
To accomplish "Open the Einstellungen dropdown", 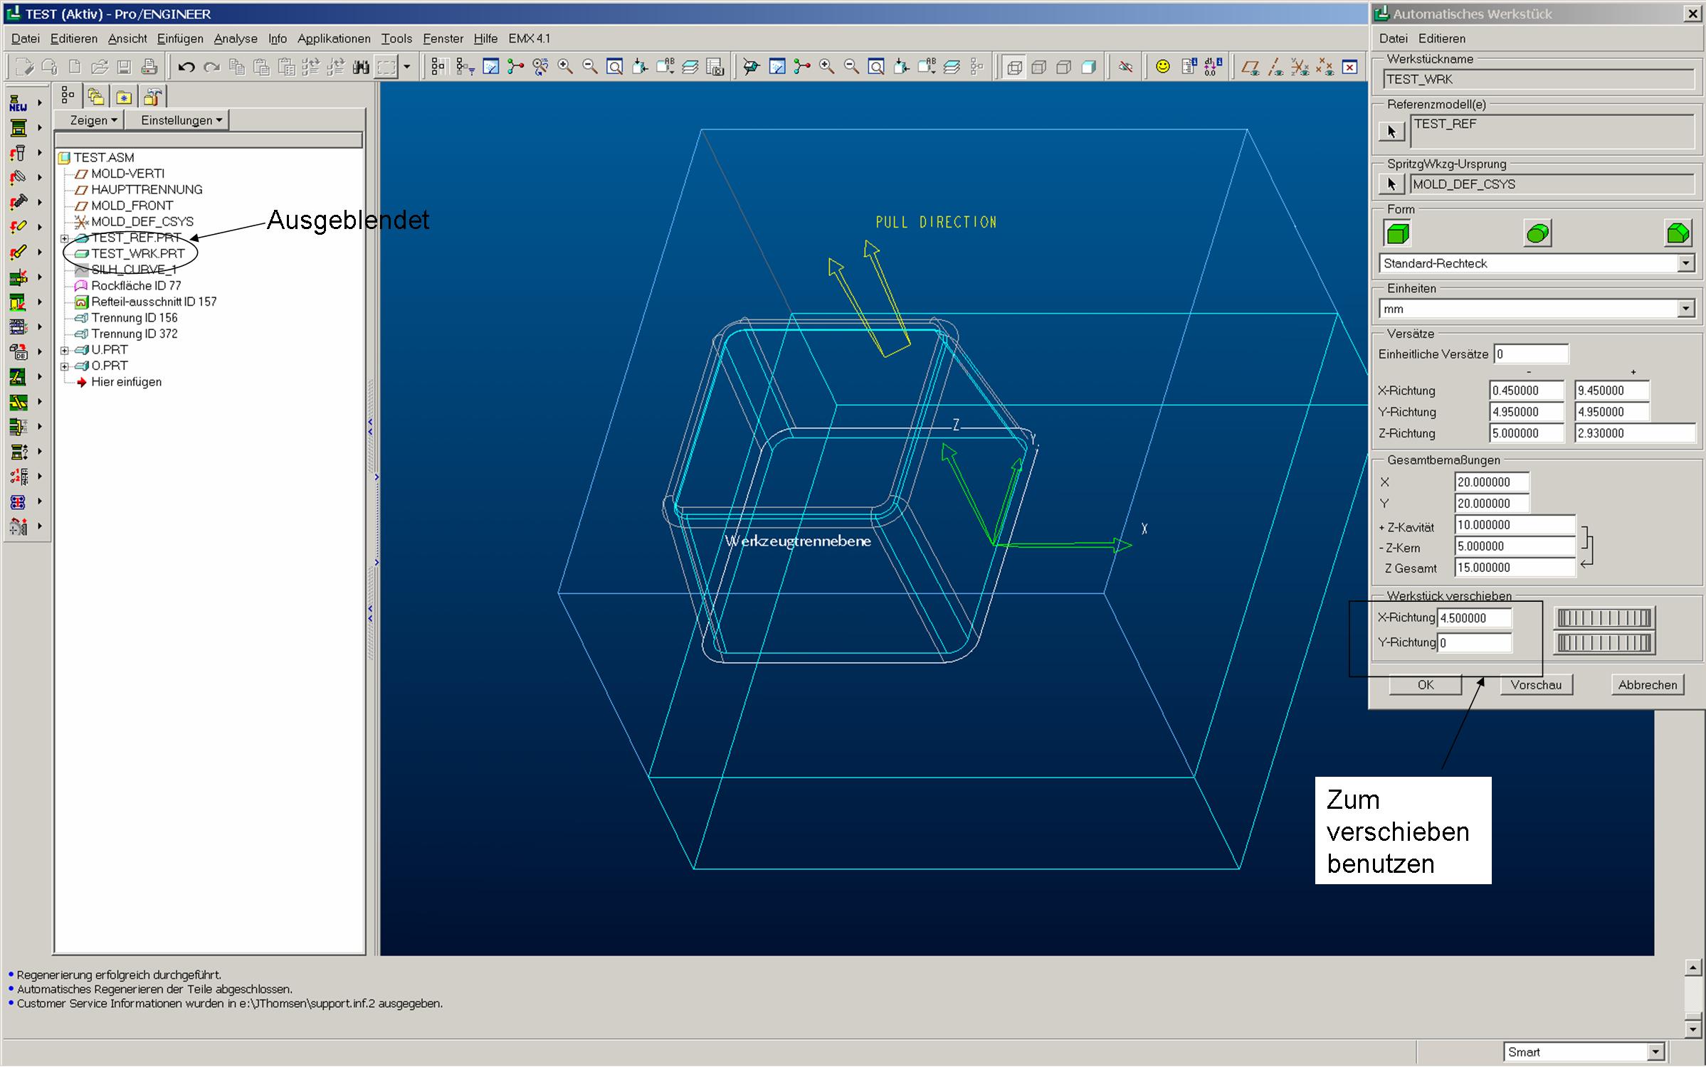I will click(177, 120).
